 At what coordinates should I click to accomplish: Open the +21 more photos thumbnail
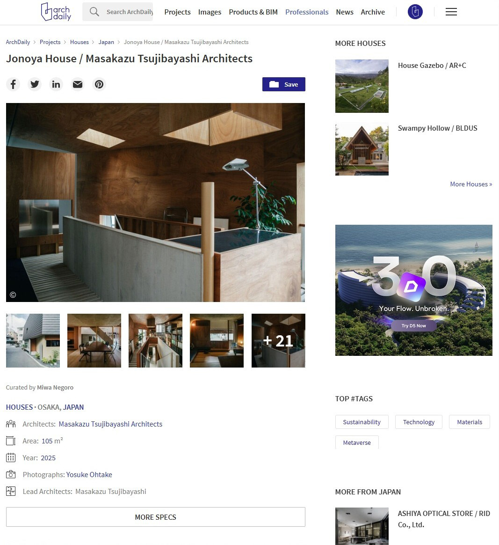(x=278, y=341)
